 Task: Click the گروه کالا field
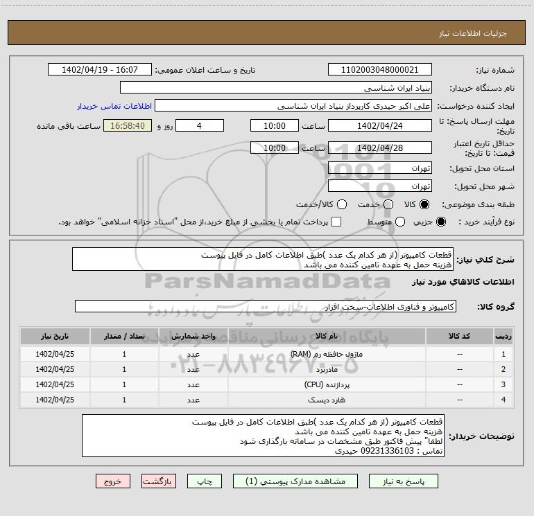(x=266, y=306)
